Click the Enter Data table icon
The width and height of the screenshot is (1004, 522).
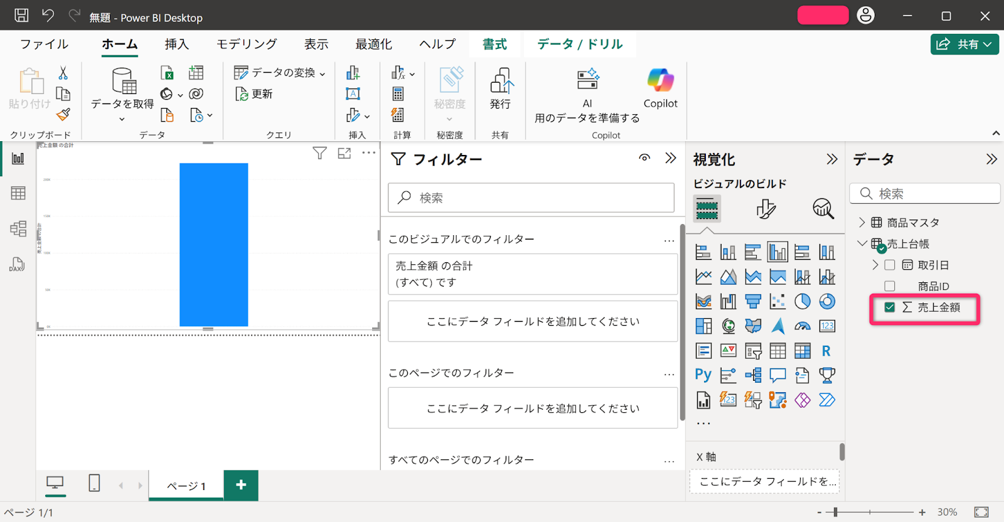(196, 73)
